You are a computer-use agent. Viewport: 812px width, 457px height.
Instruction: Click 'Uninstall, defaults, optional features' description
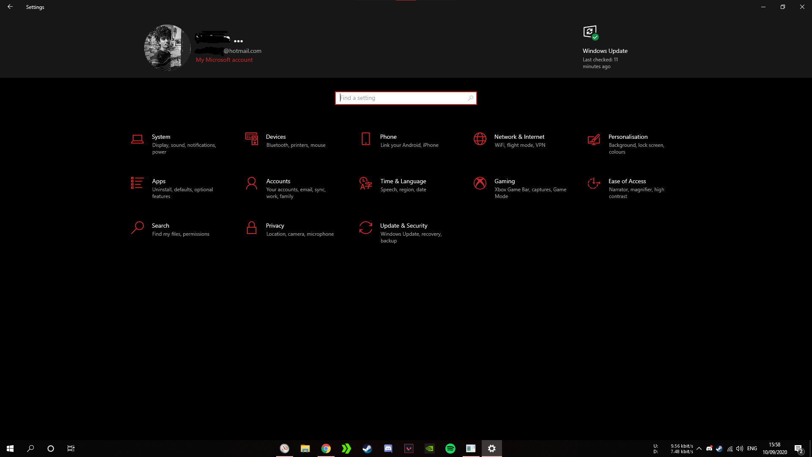click(182, 193)
